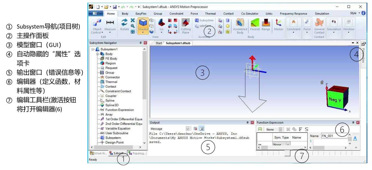Image resolution: width=372 pixels, height=170 pixels.
Task: Click the clear messages icon in Output panel
Action: [x=195, y=129]
